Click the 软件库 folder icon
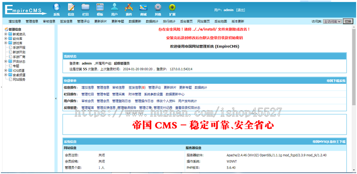357x174 pixels. coord(10,39)
